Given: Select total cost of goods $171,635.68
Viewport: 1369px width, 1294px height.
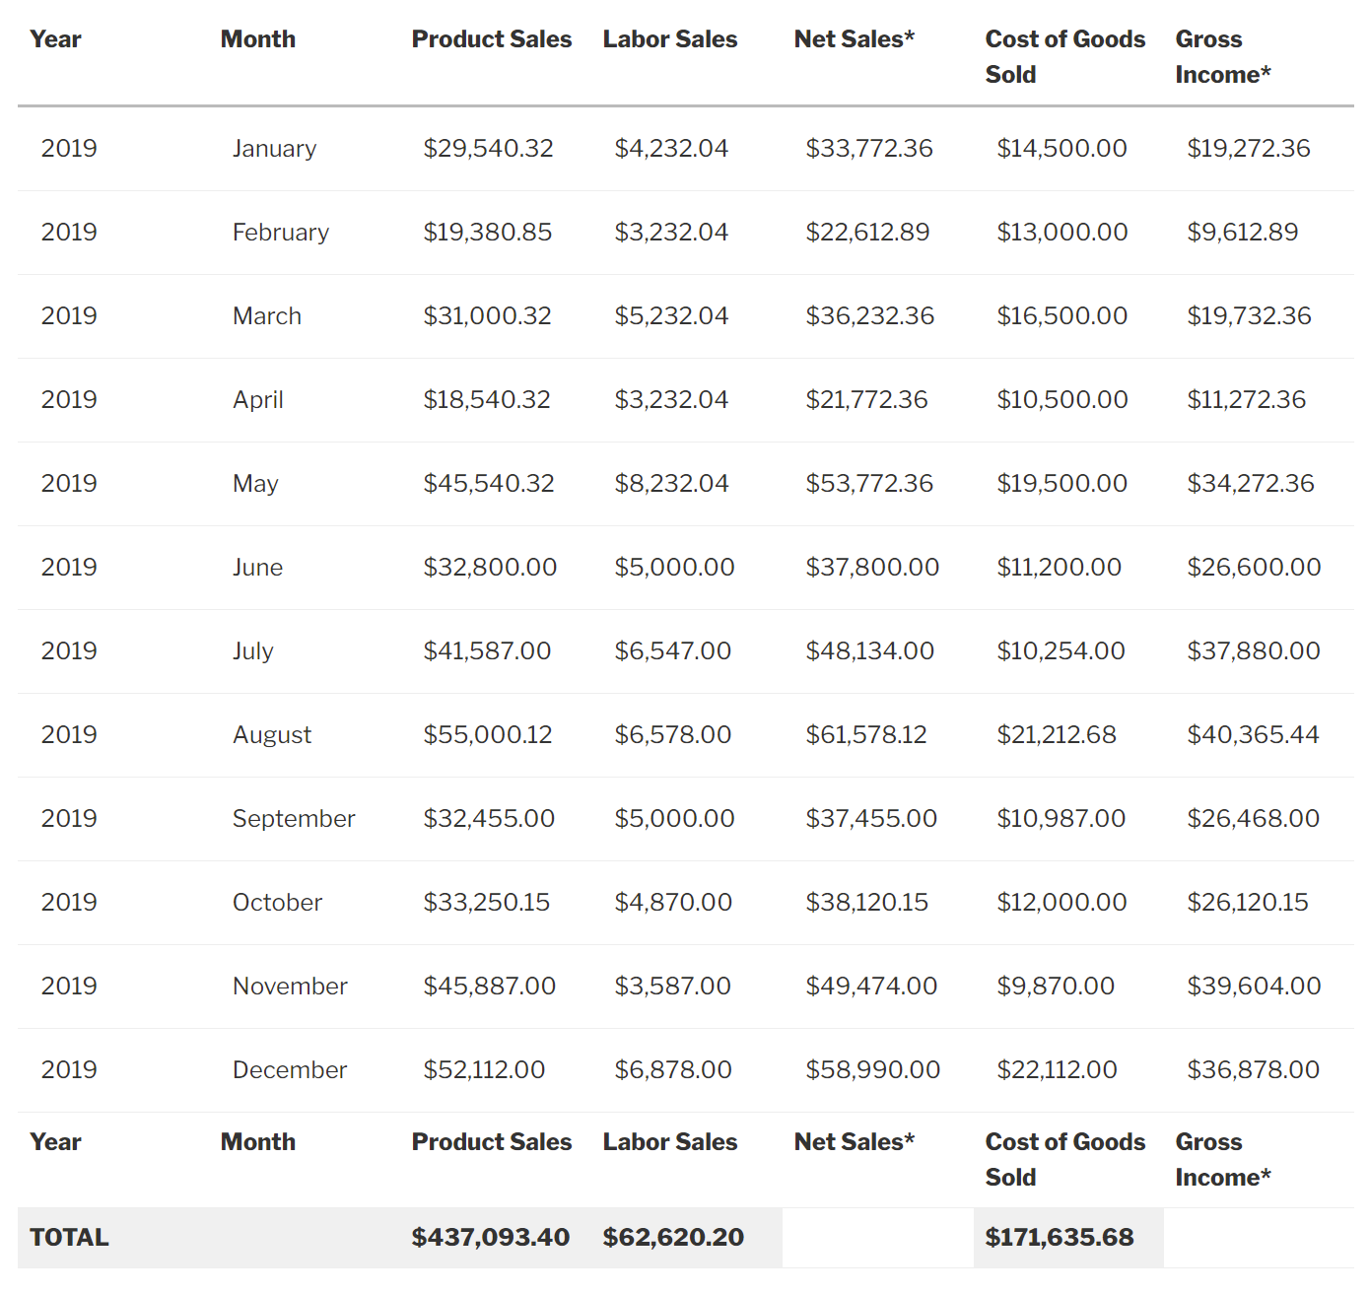Looking at the screenshot, I should click(x=1059, y=1238).
